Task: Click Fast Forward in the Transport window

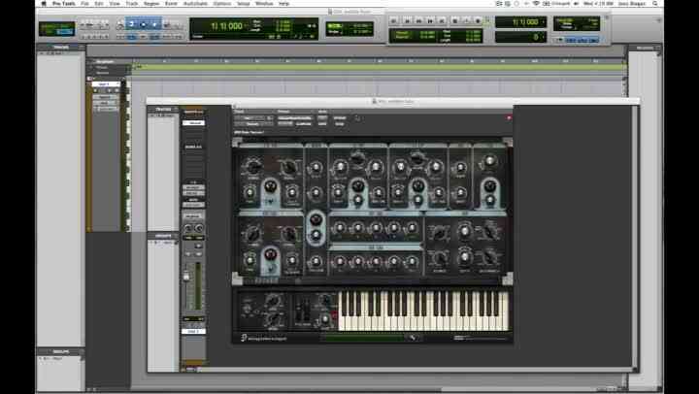Action: [430, 20]
